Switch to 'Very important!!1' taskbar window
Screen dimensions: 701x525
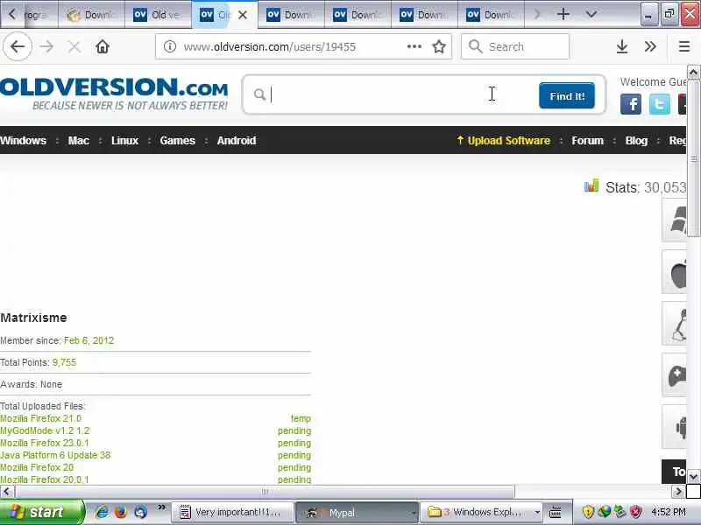(232, 512)
